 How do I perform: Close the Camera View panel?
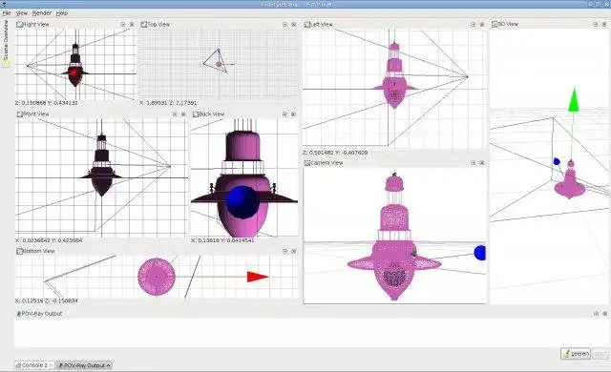[x=482, y=163]
